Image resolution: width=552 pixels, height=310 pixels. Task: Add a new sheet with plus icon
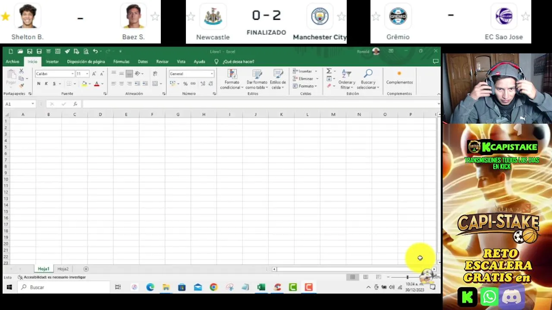tap(86, 269)
